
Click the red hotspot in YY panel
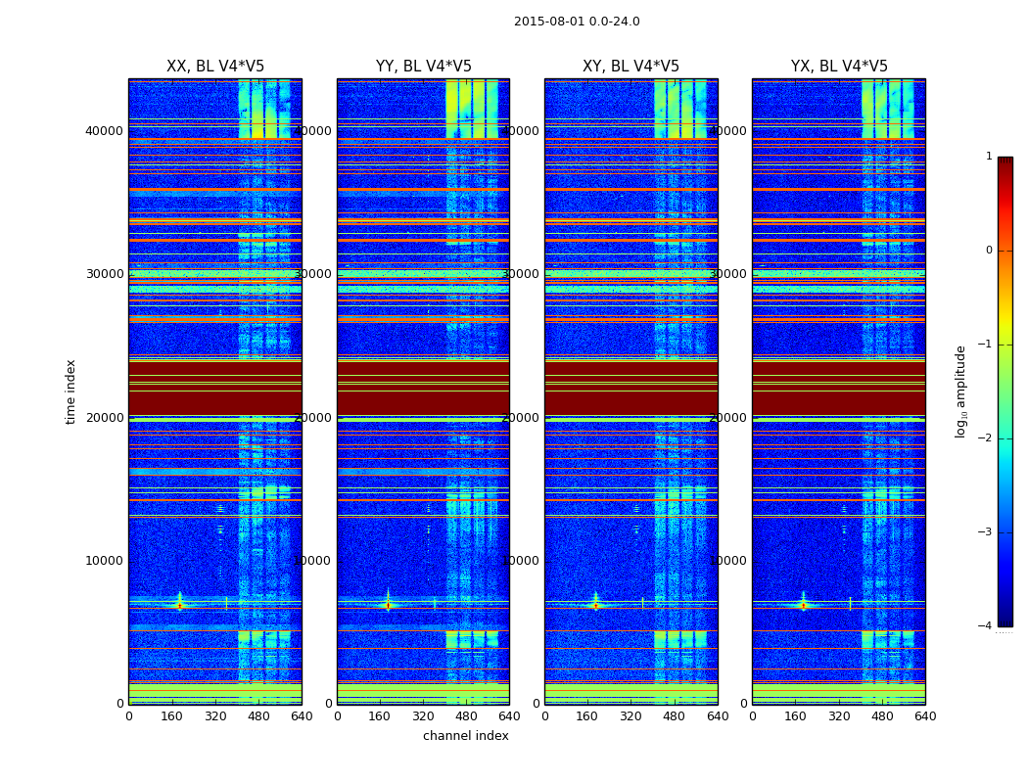point(388,606)
